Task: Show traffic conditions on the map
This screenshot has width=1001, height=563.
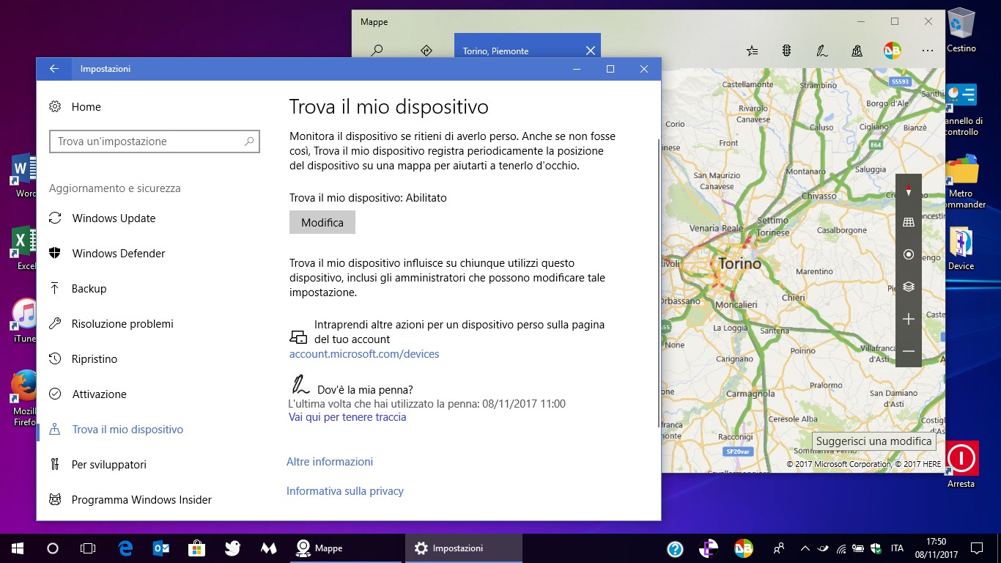Action: coord(786,51)
